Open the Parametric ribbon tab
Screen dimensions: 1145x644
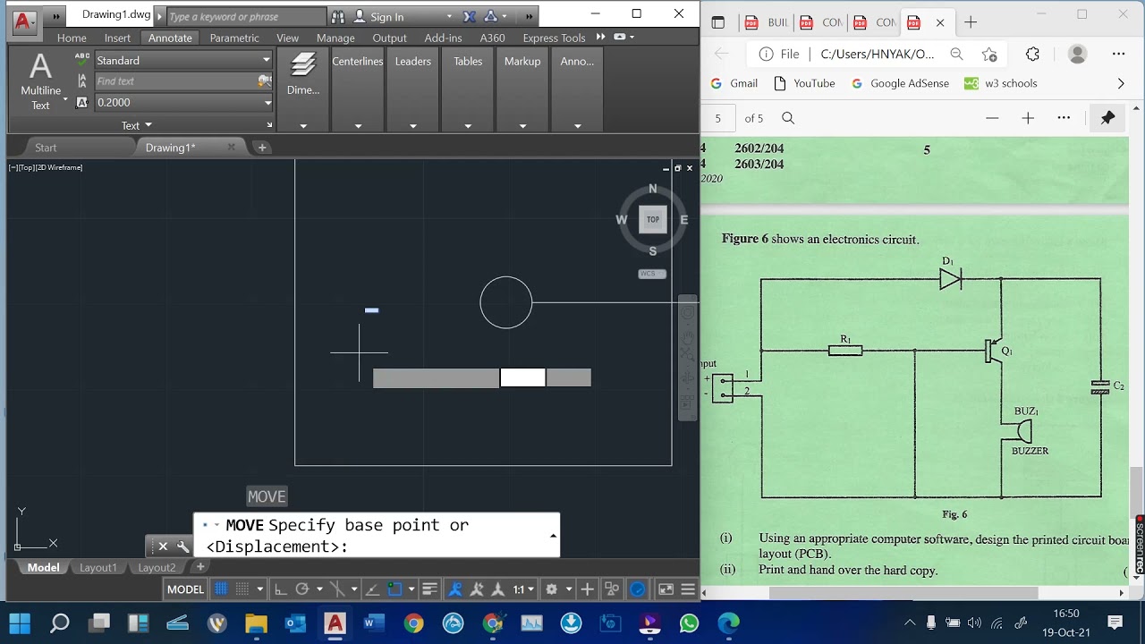coord(234,38)
